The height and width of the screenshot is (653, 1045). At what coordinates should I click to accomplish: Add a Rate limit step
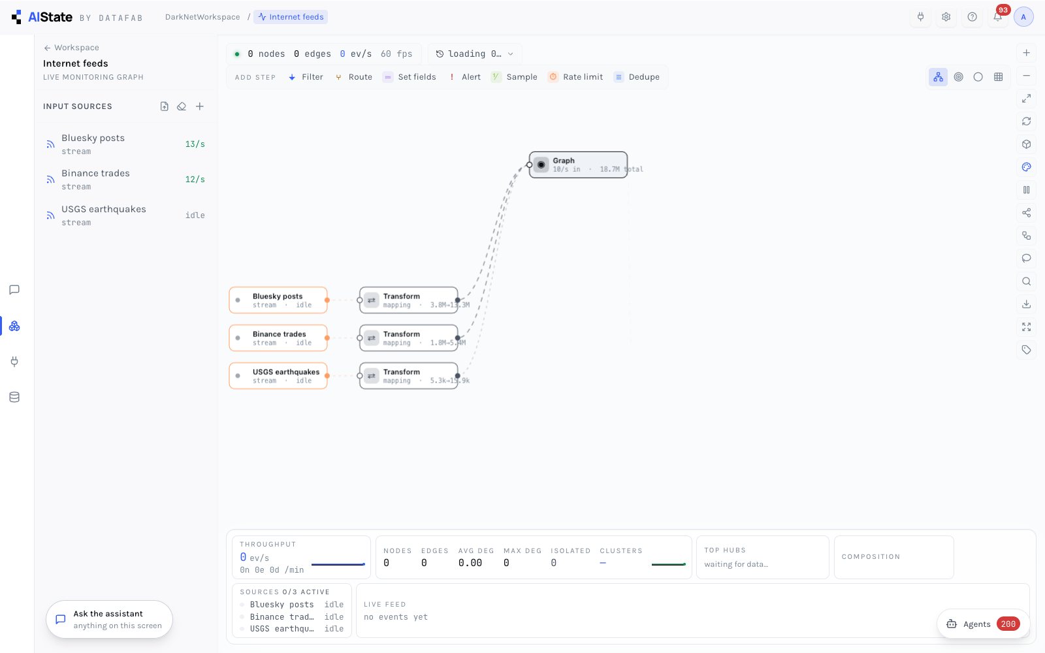(x=575, y=77)
